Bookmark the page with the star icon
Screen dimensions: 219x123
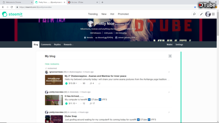coord(195,7)
